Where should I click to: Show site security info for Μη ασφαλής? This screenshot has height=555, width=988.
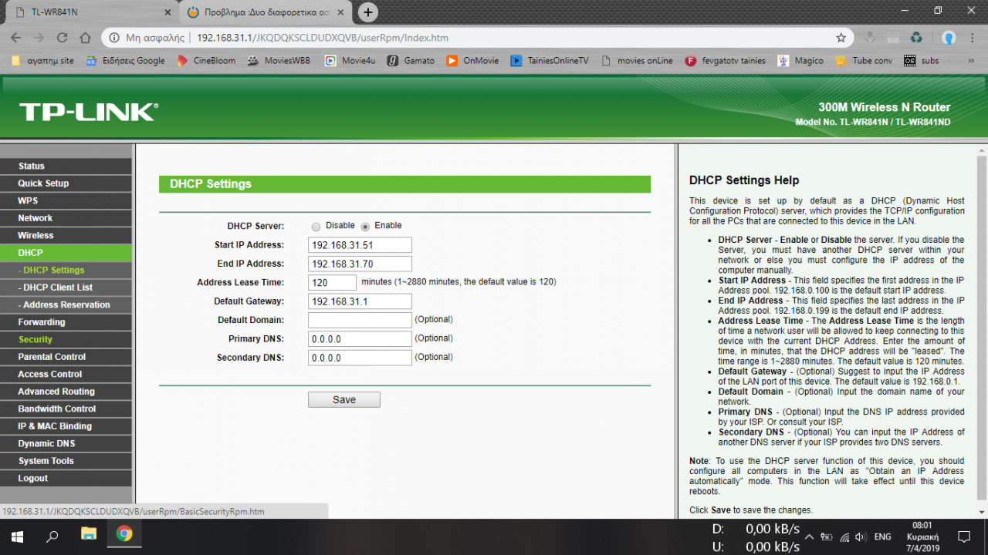(147, 37)
